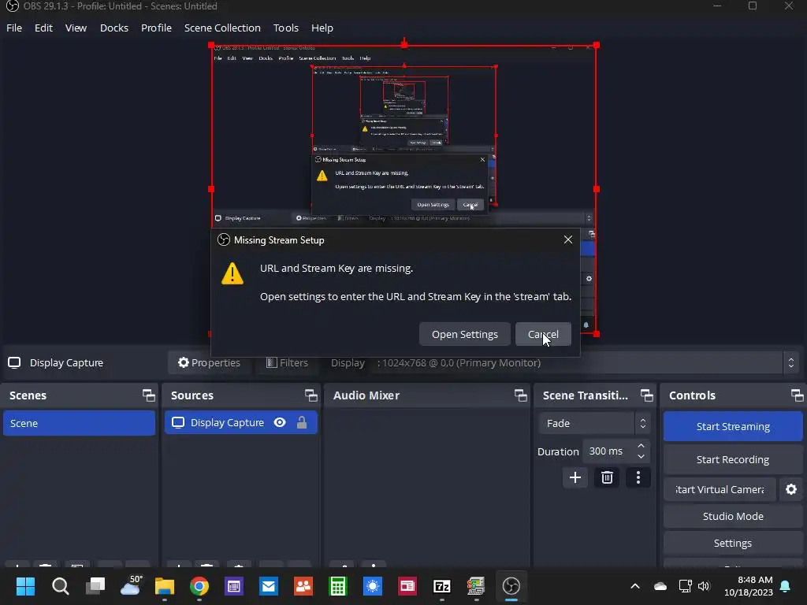Pop out the Scenes dock

point(149,395)
